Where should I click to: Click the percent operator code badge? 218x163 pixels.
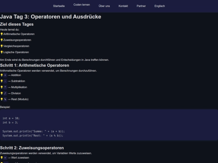coord(5,99)
